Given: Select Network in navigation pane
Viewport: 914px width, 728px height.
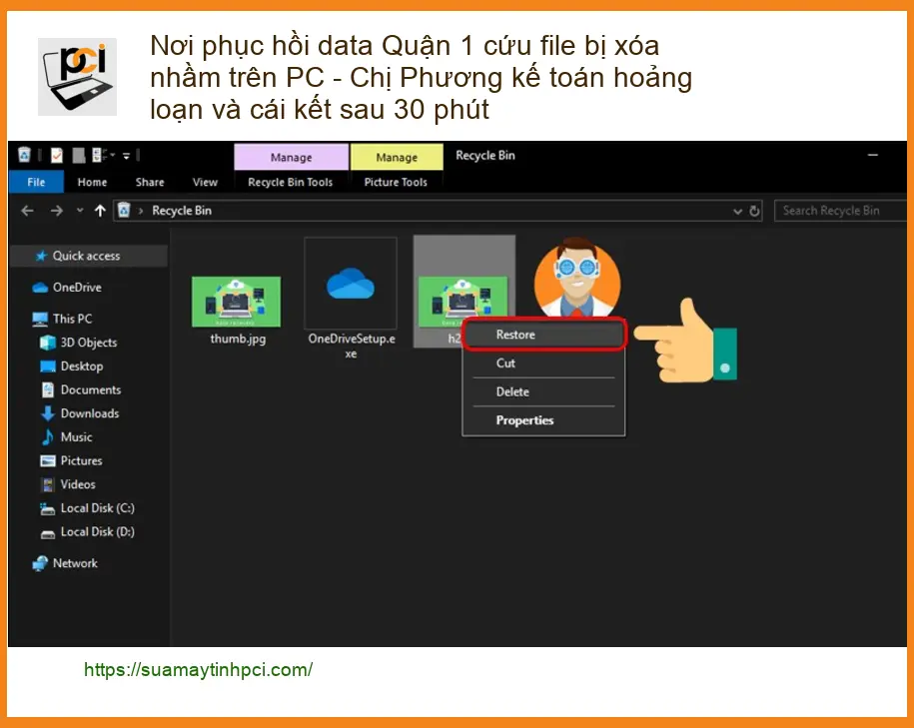Looking at the screenshot, I should tap(75, 563).
